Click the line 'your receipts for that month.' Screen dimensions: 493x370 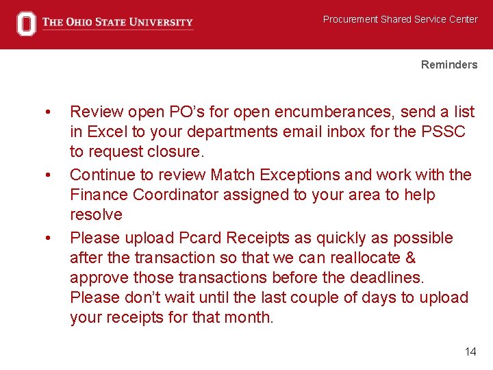coord(171,317)
